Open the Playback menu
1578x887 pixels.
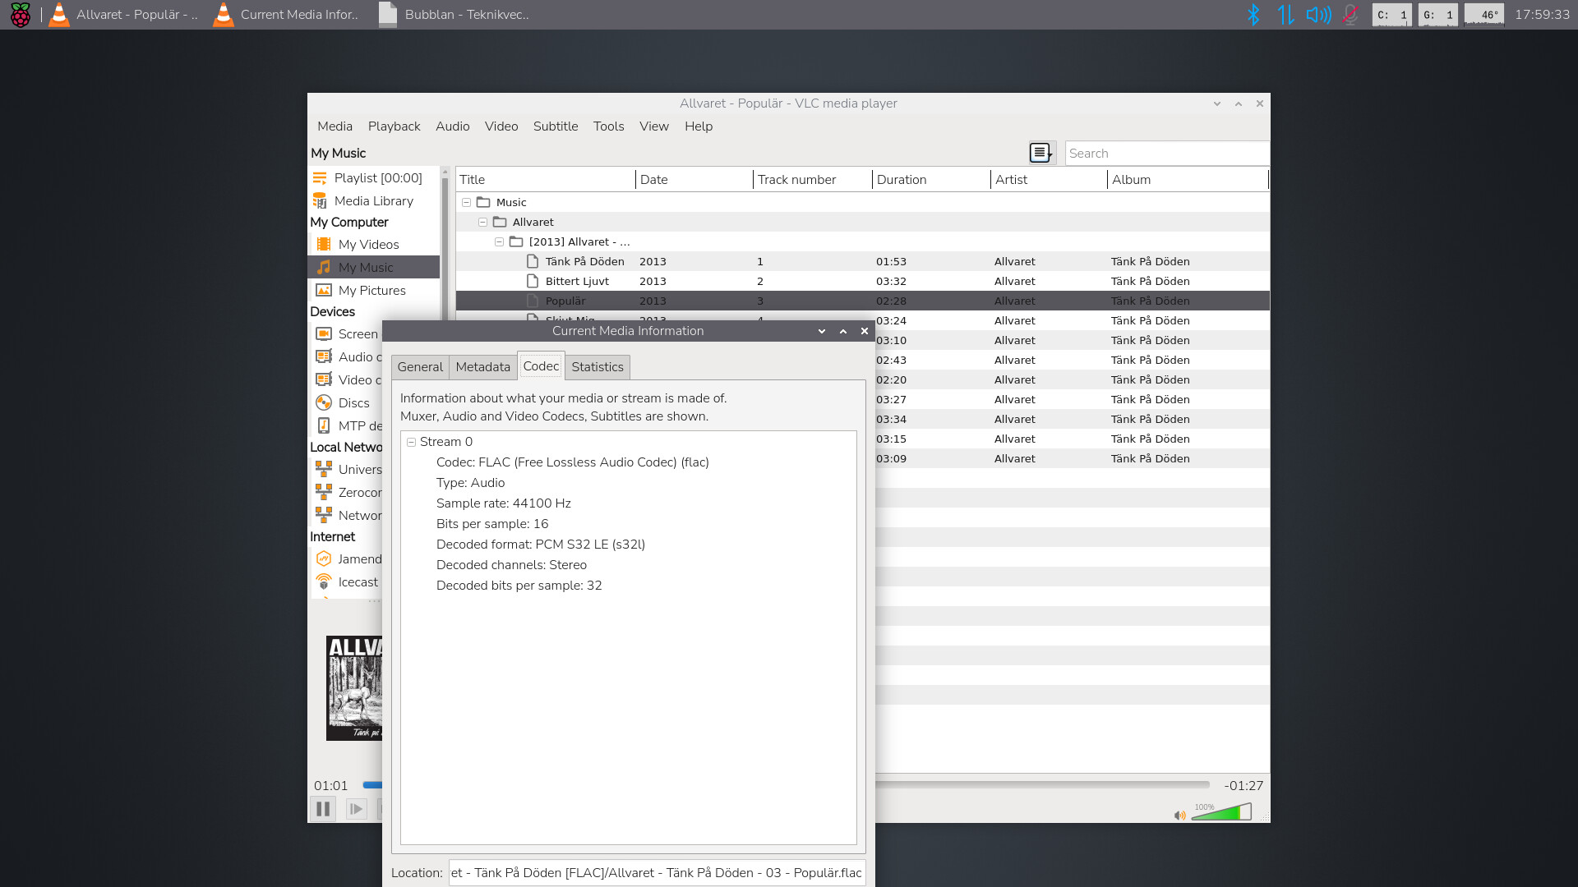(x=394, y=126)
